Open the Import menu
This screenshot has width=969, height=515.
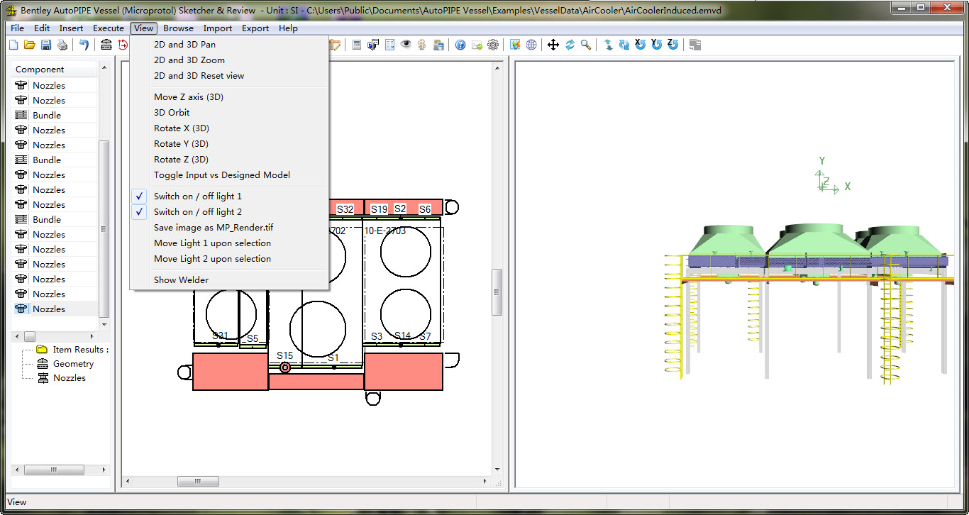click(x=218, y=28)
